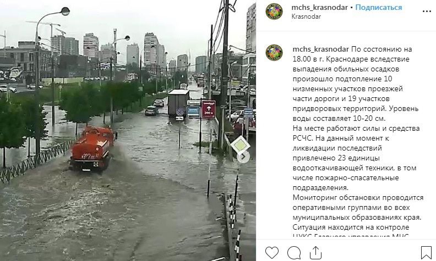Open the mchs_krasnodar header profile avatar
The image size is (436, 261).
pos(274,12)
